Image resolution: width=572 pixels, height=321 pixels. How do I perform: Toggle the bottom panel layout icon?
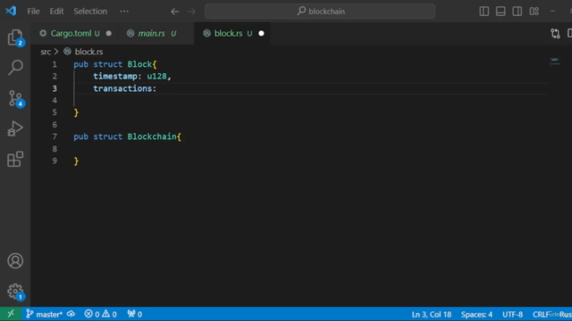point(500,12)
